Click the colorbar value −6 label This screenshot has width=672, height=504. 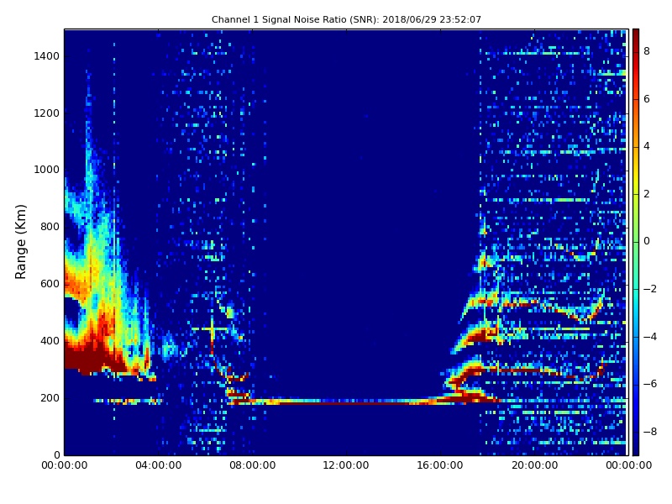pos(649,384)
